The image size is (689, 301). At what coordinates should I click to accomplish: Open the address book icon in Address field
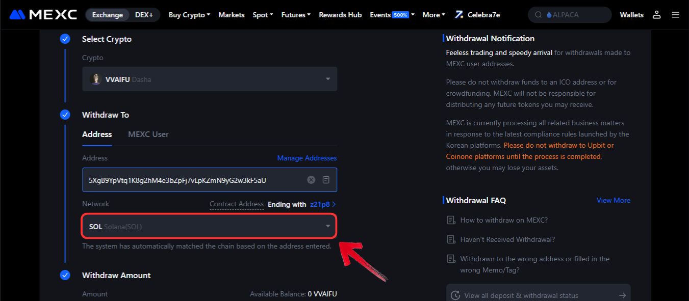coord(326,180)
